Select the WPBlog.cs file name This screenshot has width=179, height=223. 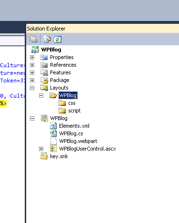(71, 133)
